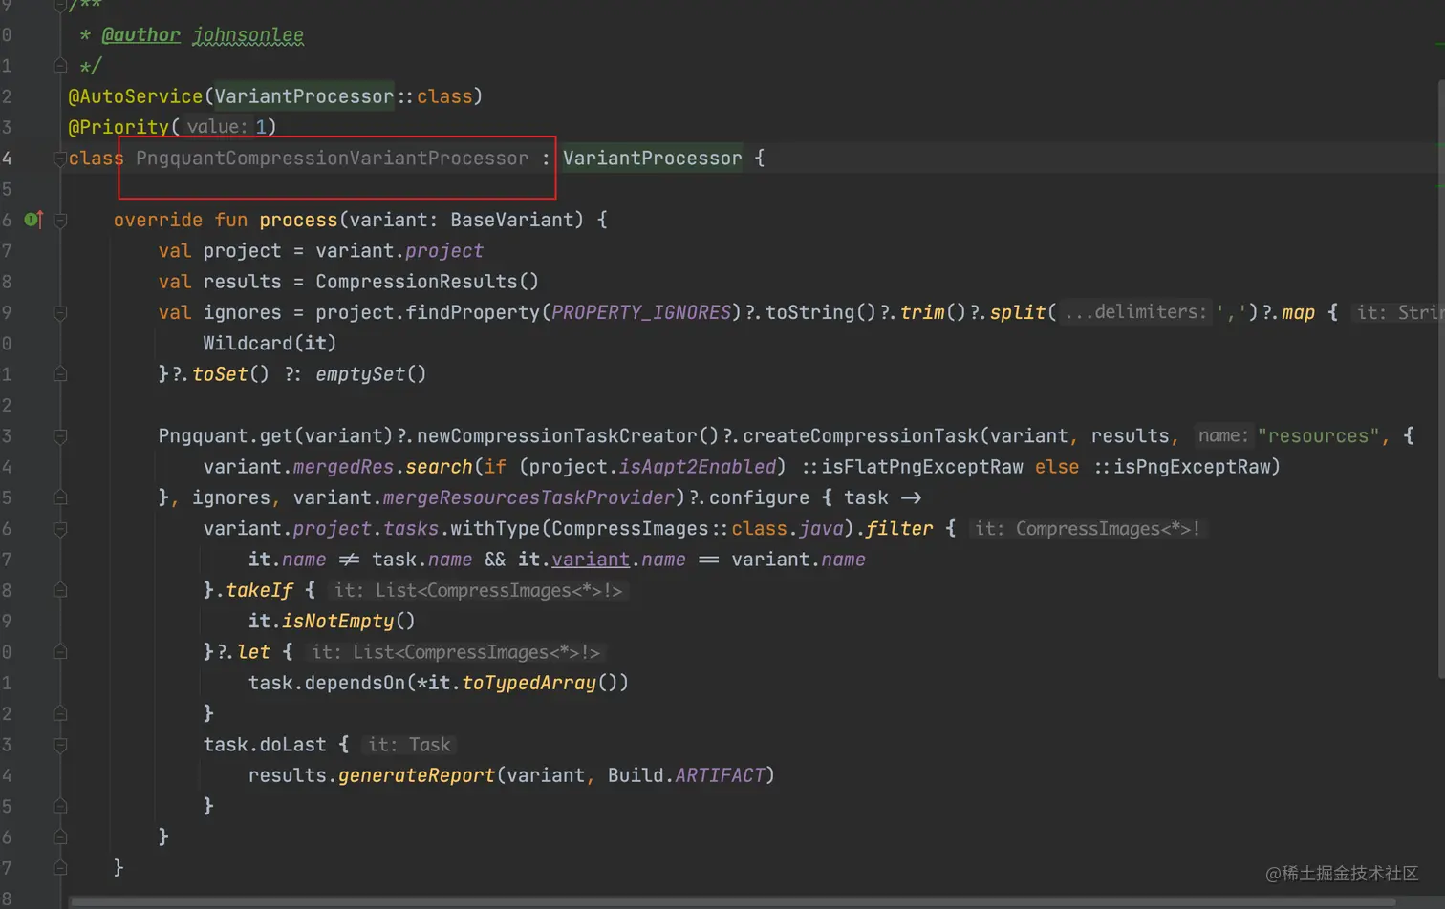This screenshot has width=1445, height=909.
Task: Click the 'name:' inlay hint
Action: click(x=1223, y=436)
